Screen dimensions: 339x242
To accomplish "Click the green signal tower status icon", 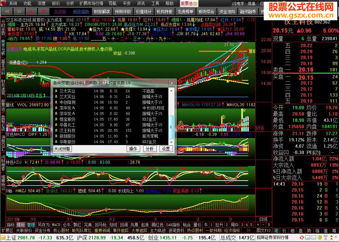I will coord(325,238).
